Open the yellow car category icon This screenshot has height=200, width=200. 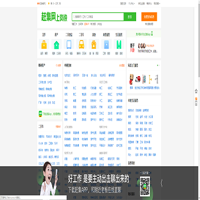pos(81,44)
